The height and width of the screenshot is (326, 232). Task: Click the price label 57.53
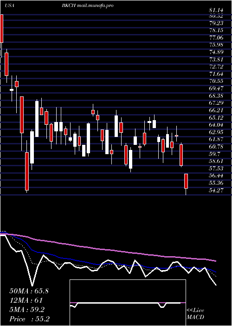217,169
